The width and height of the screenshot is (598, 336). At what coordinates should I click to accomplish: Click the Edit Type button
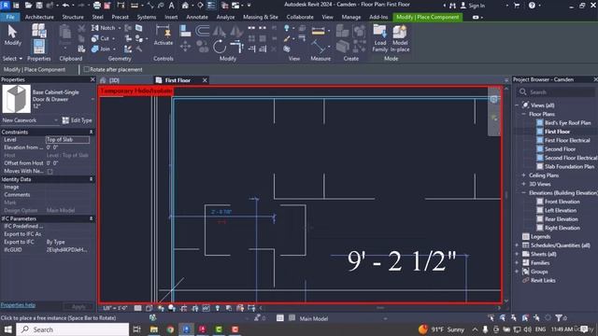coord(77,120)
